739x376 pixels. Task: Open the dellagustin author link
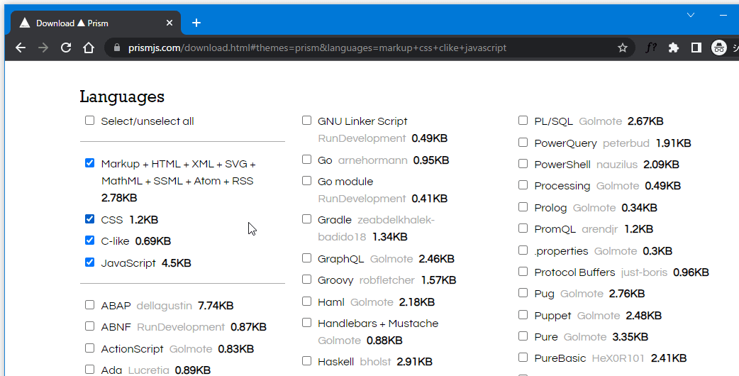pos(165,306)
